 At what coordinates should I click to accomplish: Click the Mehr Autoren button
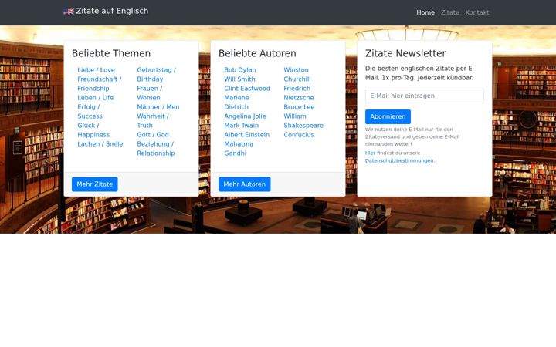pos(244,184)
